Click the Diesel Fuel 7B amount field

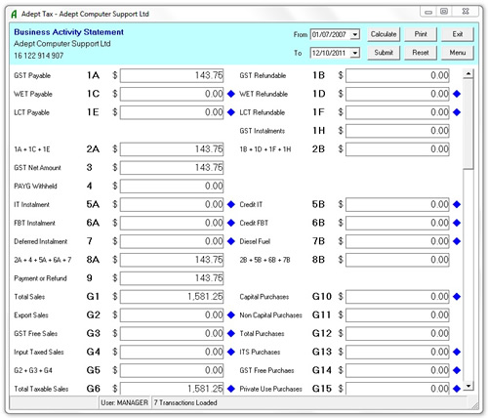[397, 241]
